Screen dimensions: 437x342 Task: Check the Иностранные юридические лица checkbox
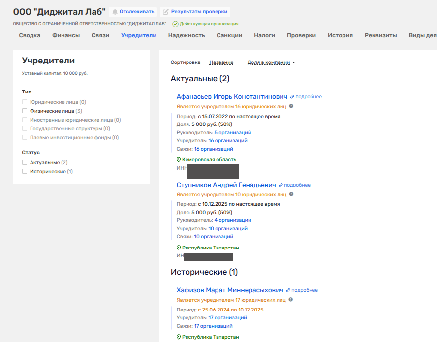pyautogui.click(x=25, y=120)
